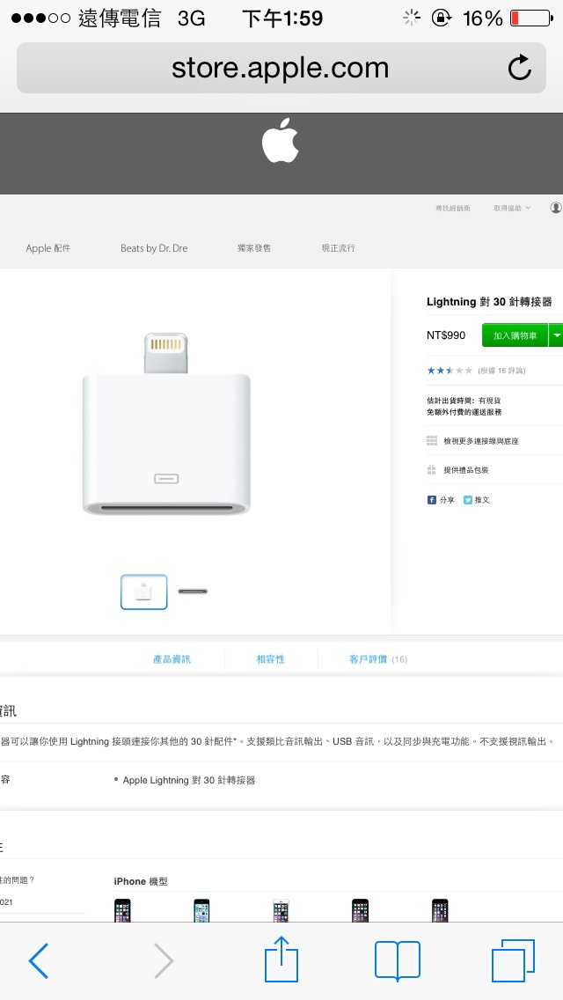The image size is (563, 1000).
Task: Tap Safari's forward arrow
Action: tap(164, 960)
